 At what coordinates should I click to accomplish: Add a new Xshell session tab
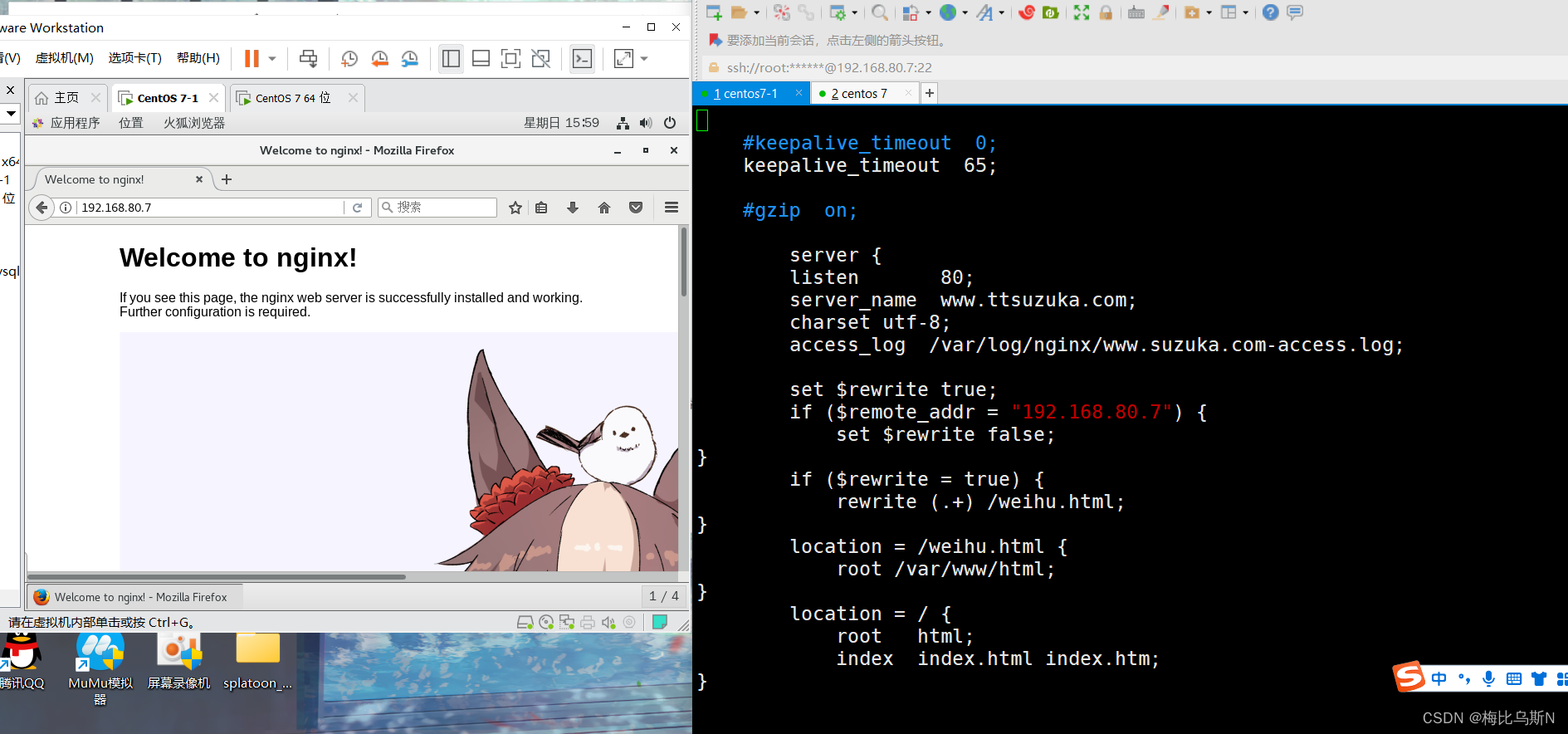(930, 93)
